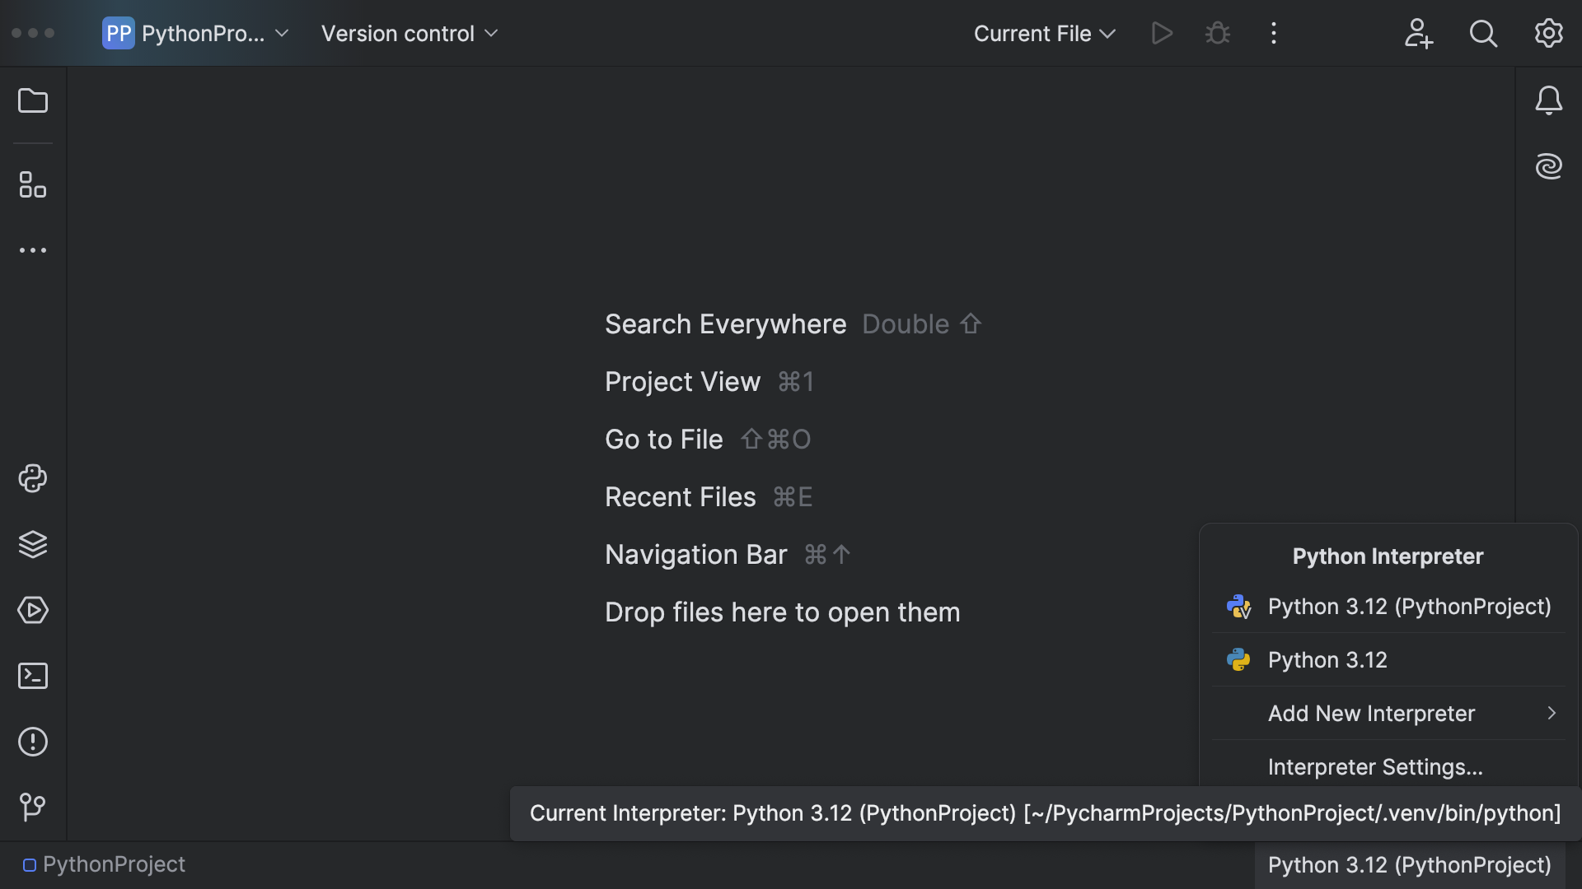This screenshot has height=889, width=1582.
Task: Open the Problems tool window icon
Action: (x=33, y=742)
